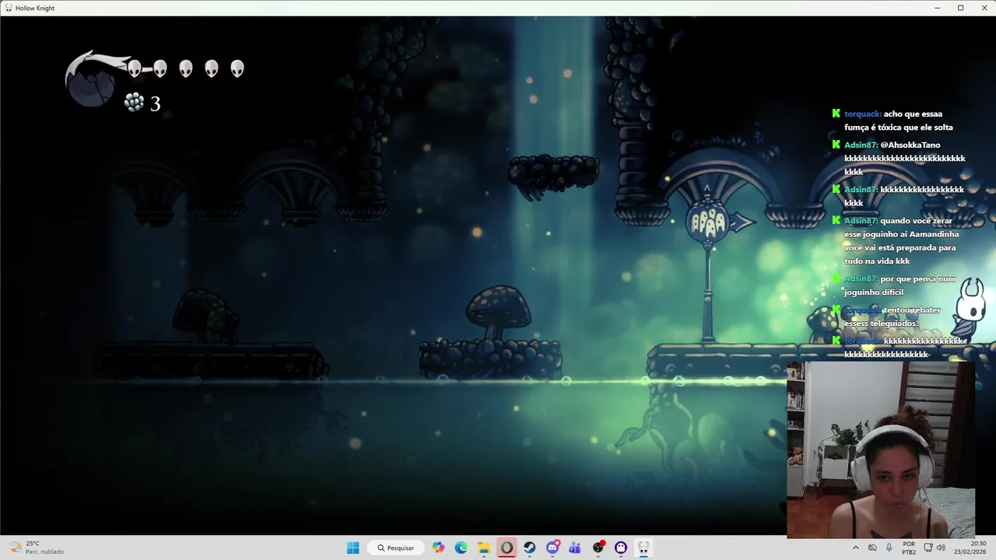
Task: Click the streamer webcam overlay
Action: click(x=880, y=450)
